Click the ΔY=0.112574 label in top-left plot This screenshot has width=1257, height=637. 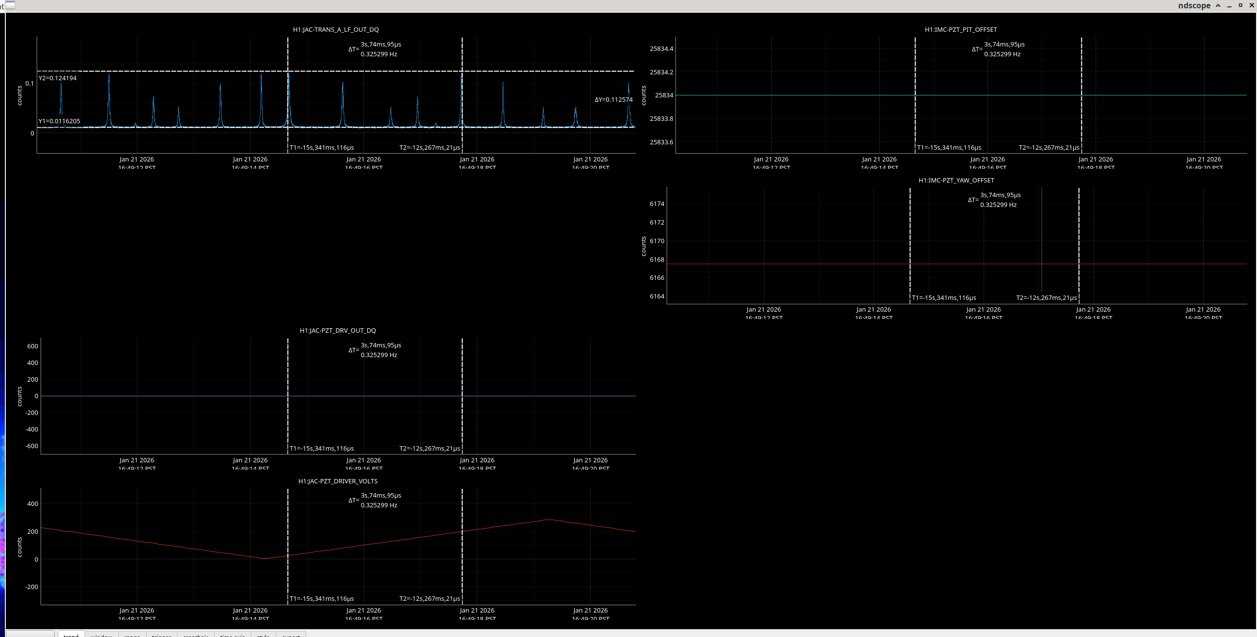613,100
